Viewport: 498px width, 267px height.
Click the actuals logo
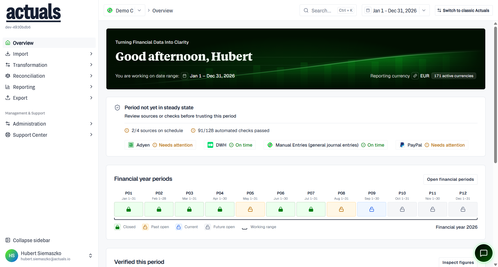[x=33, y=12]
